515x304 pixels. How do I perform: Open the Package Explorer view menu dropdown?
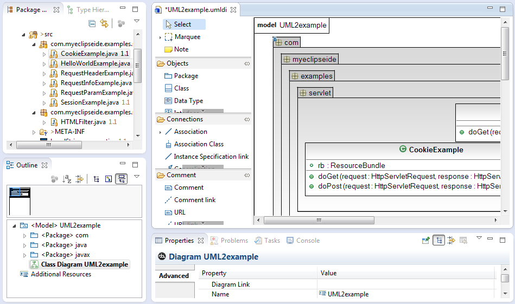(x=137, y=22)
